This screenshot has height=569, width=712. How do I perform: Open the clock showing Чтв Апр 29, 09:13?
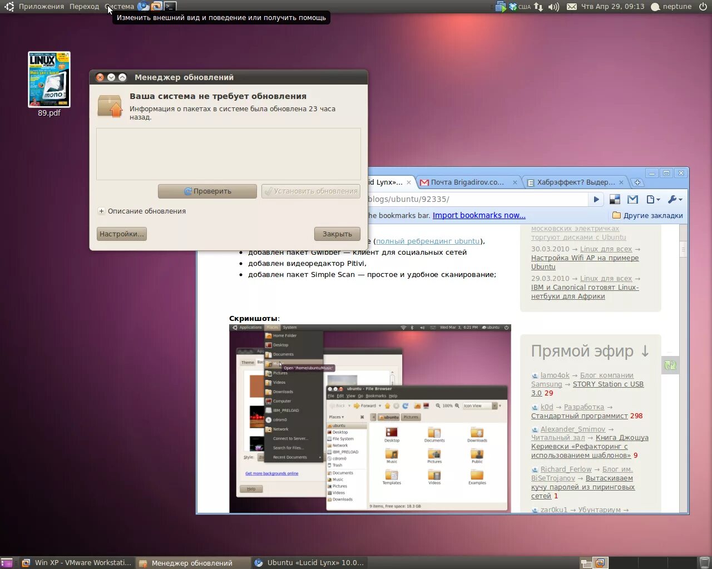click(x=612, y=7)
